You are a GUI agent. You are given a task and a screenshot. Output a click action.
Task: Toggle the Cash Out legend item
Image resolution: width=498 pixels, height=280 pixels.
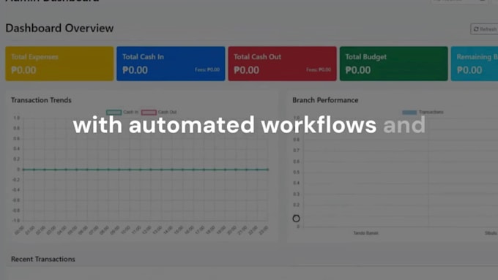click(159, 113)
